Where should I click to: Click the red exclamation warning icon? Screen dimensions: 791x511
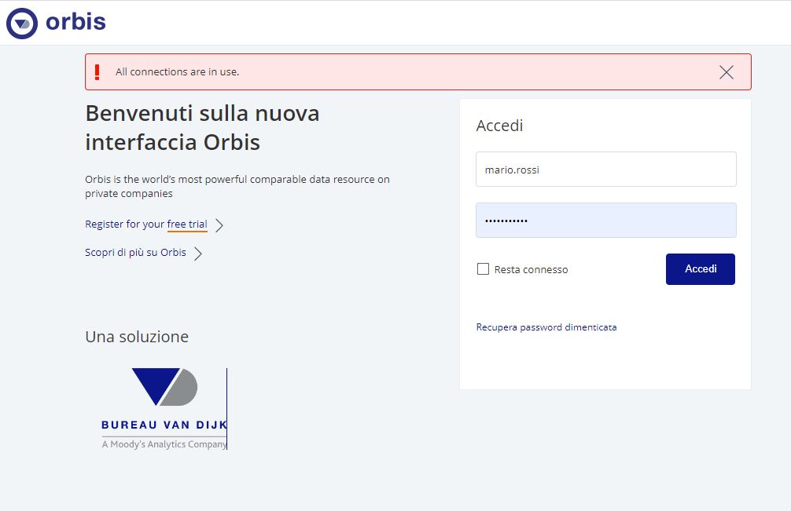(x=97, y=72)
